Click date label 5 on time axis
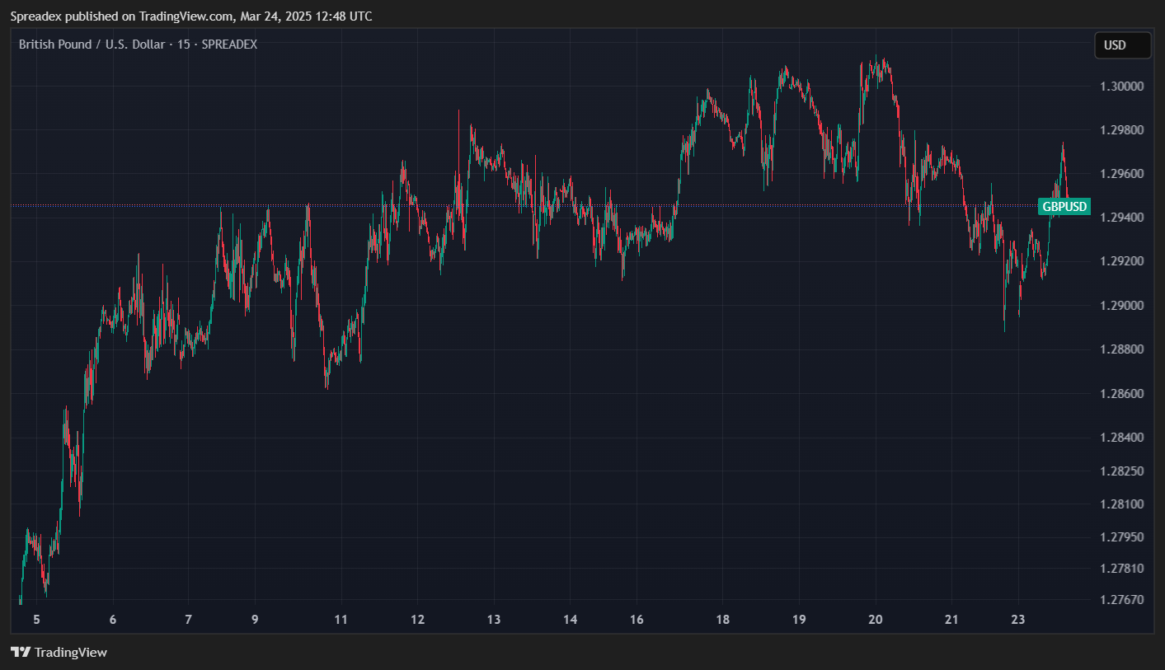The width and height of the screenshot is (1165, 670). (36, 620)
